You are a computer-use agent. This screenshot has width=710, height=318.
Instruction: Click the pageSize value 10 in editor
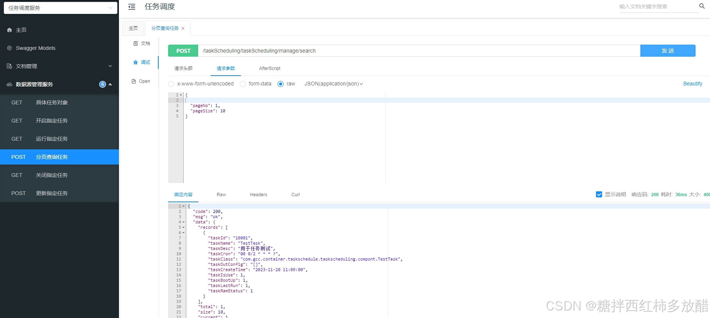[x=223, y=111]
